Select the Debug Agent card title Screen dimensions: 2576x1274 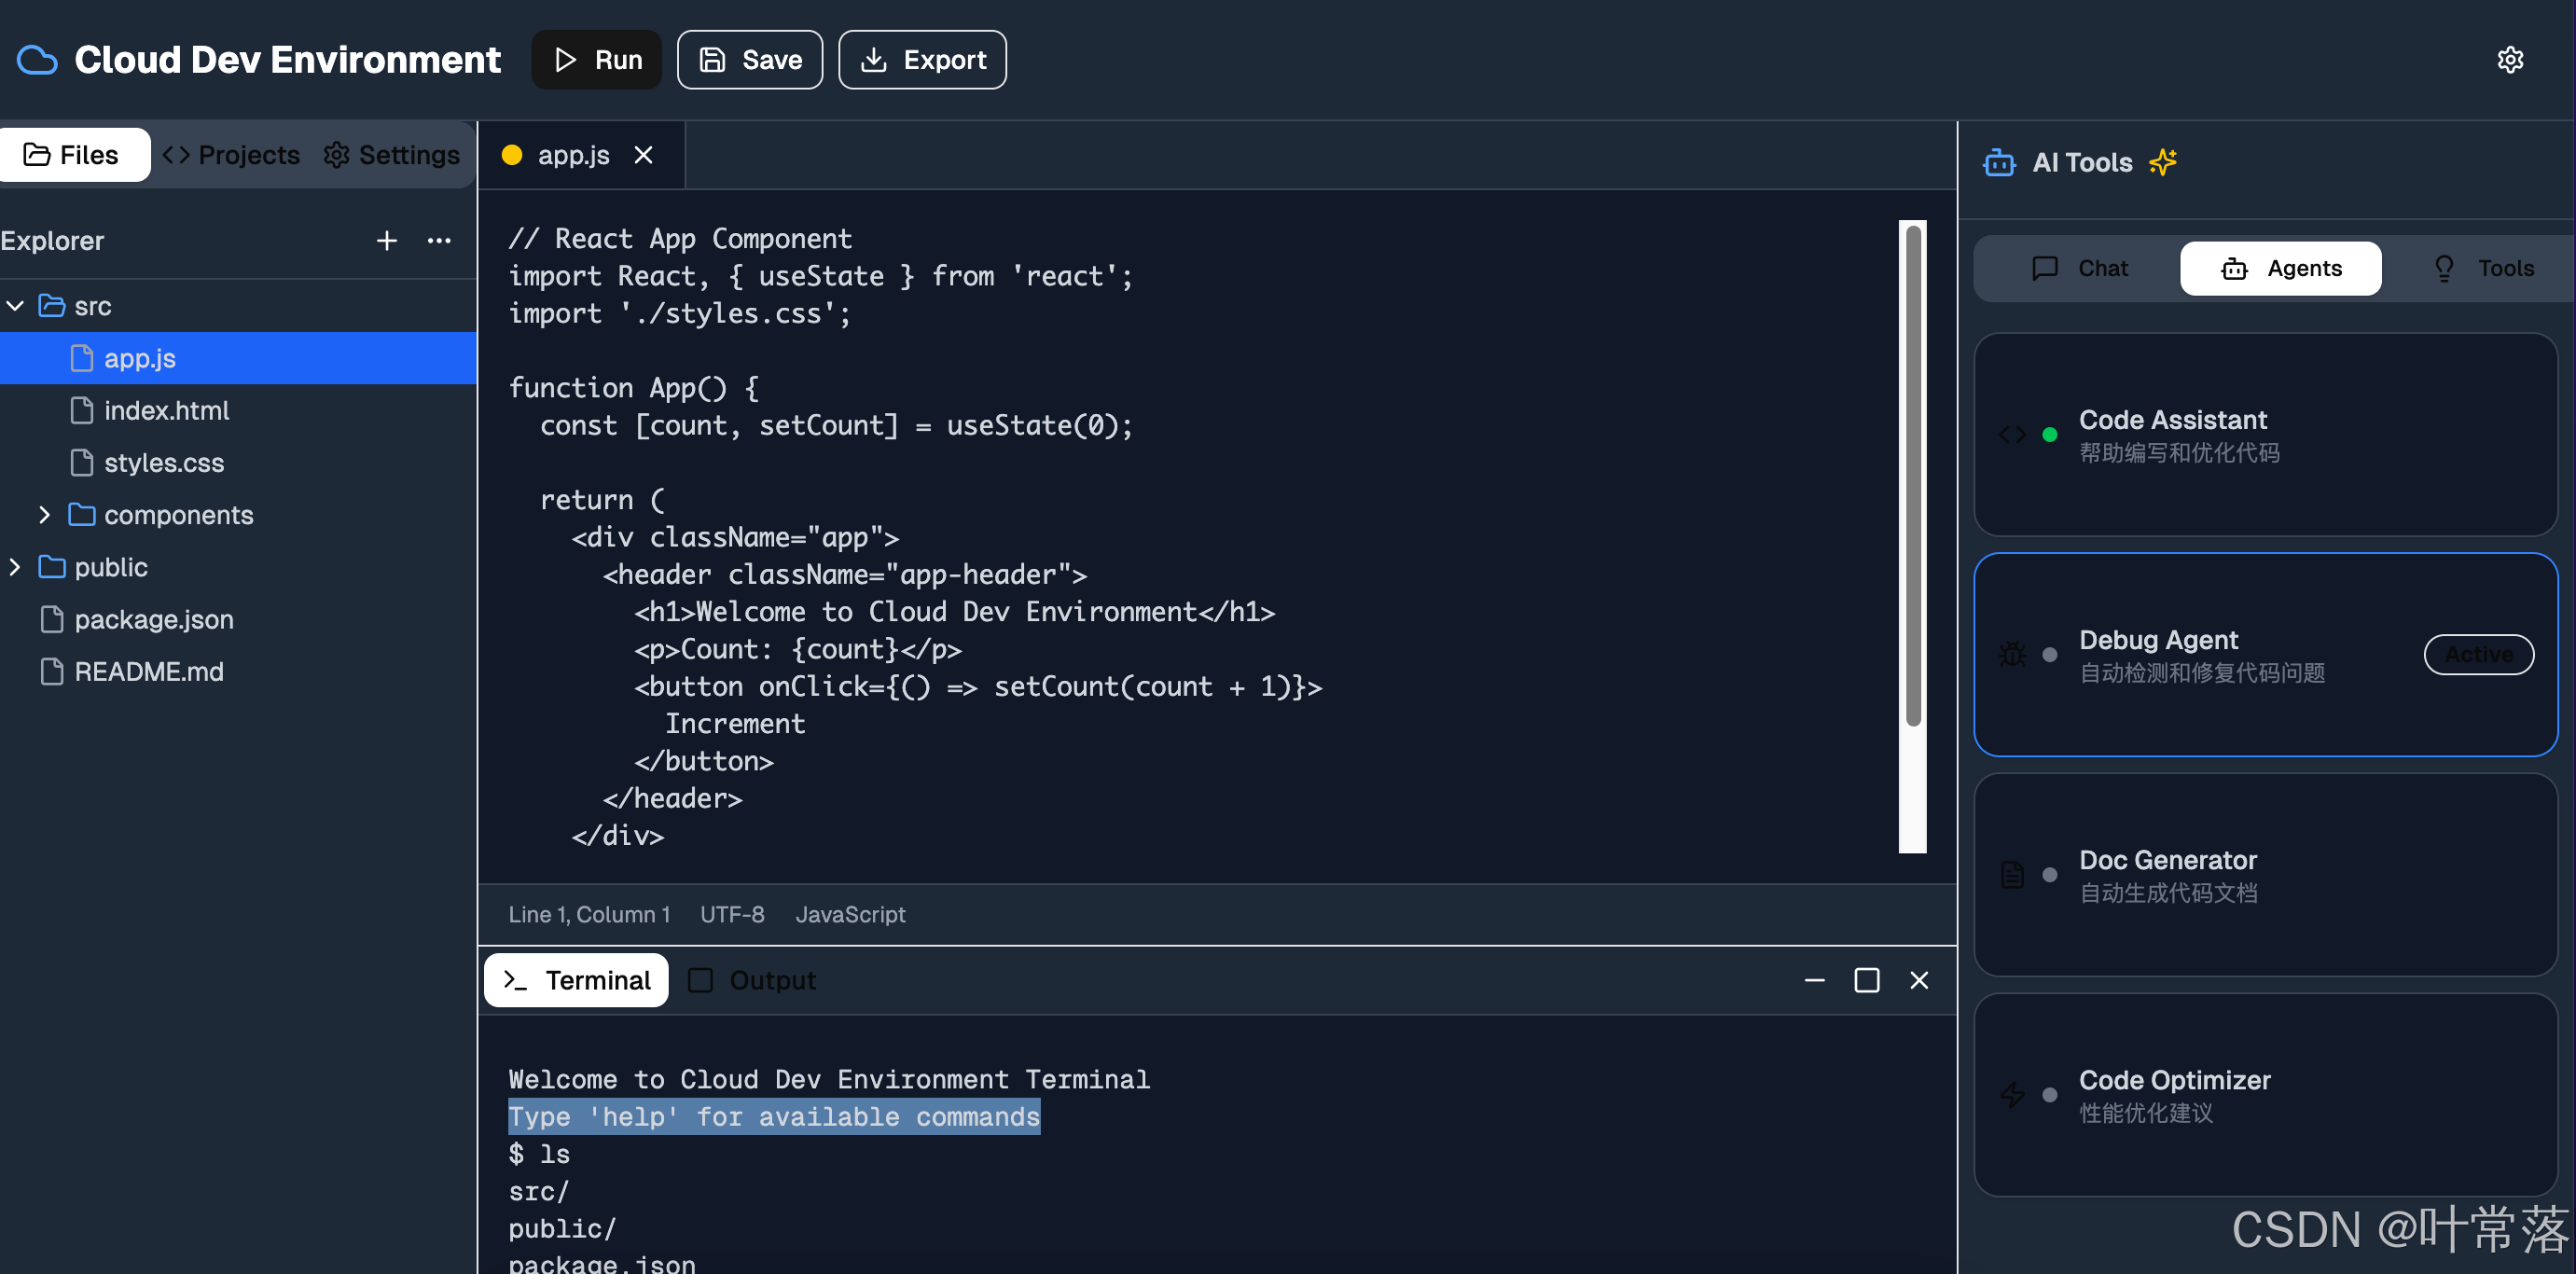(x=2158, y=640)
